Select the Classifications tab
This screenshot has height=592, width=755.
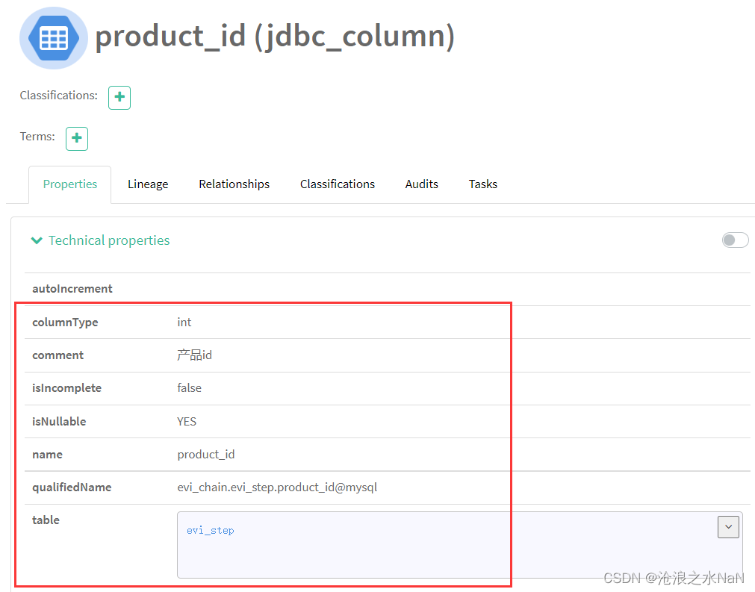pyautogui.click(x=337, y=184)
